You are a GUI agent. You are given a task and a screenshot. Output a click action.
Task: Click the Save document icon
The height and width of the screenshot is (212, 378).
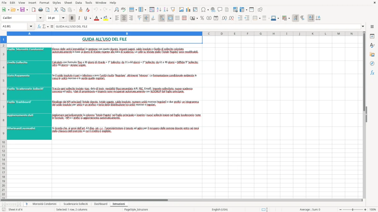pos(22,10)
